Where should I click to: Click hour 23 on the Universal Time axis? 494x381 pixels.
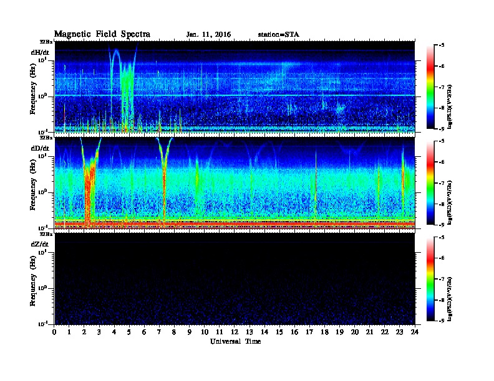[x=399, y=332]
